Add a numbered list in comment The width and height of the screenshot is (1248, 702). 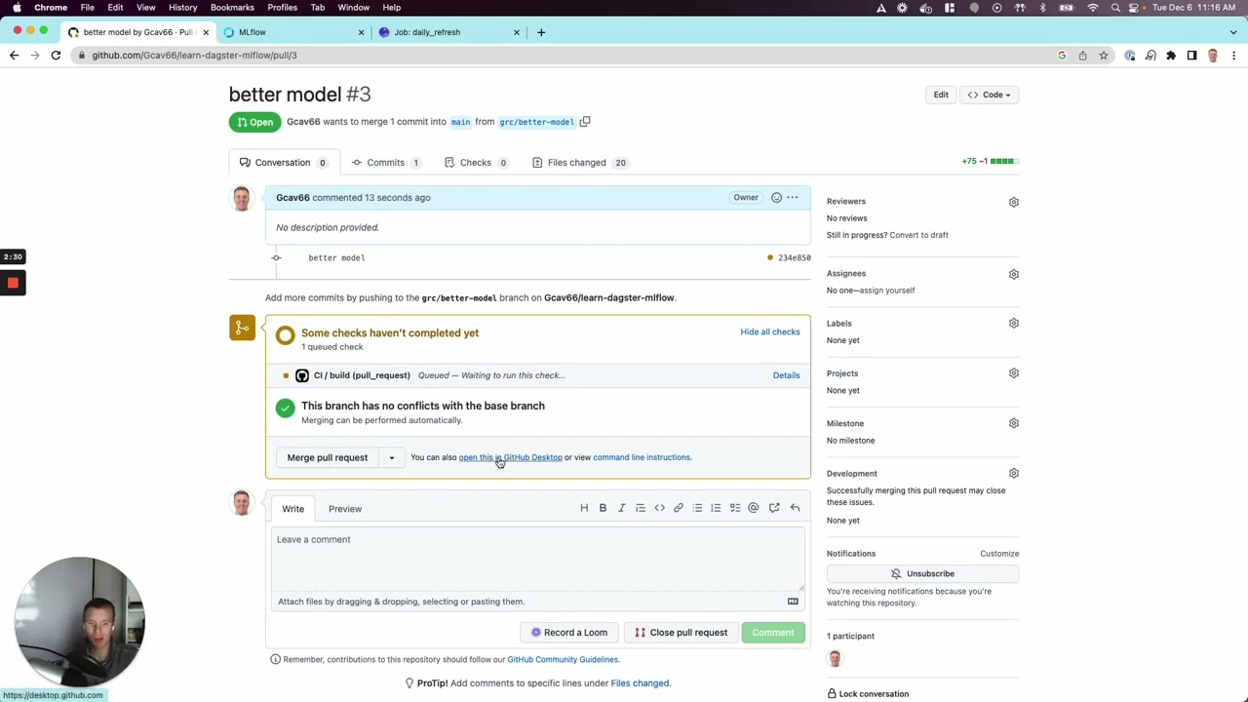click(x=716, y=508)
